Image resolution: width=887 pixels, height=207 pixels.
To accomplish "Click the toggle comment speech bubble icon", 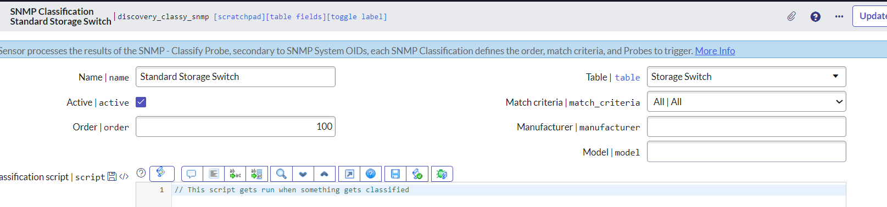I will (192, 174).
